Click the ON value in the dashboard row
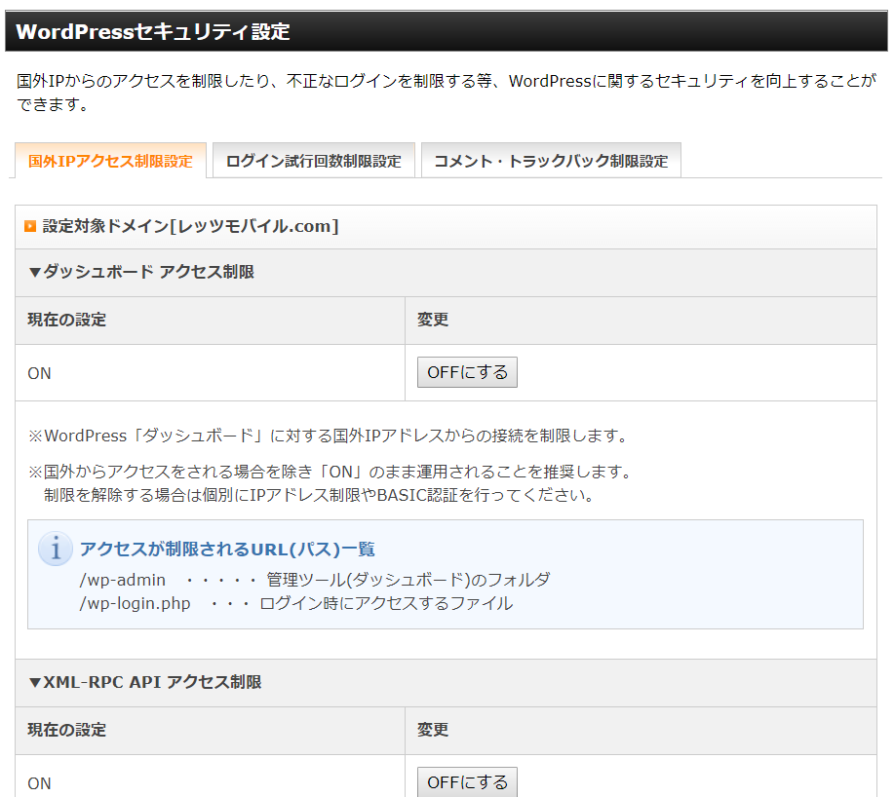The height and width of the screenshot is (797, 894). pyautogui.click(x=39, y=373)
